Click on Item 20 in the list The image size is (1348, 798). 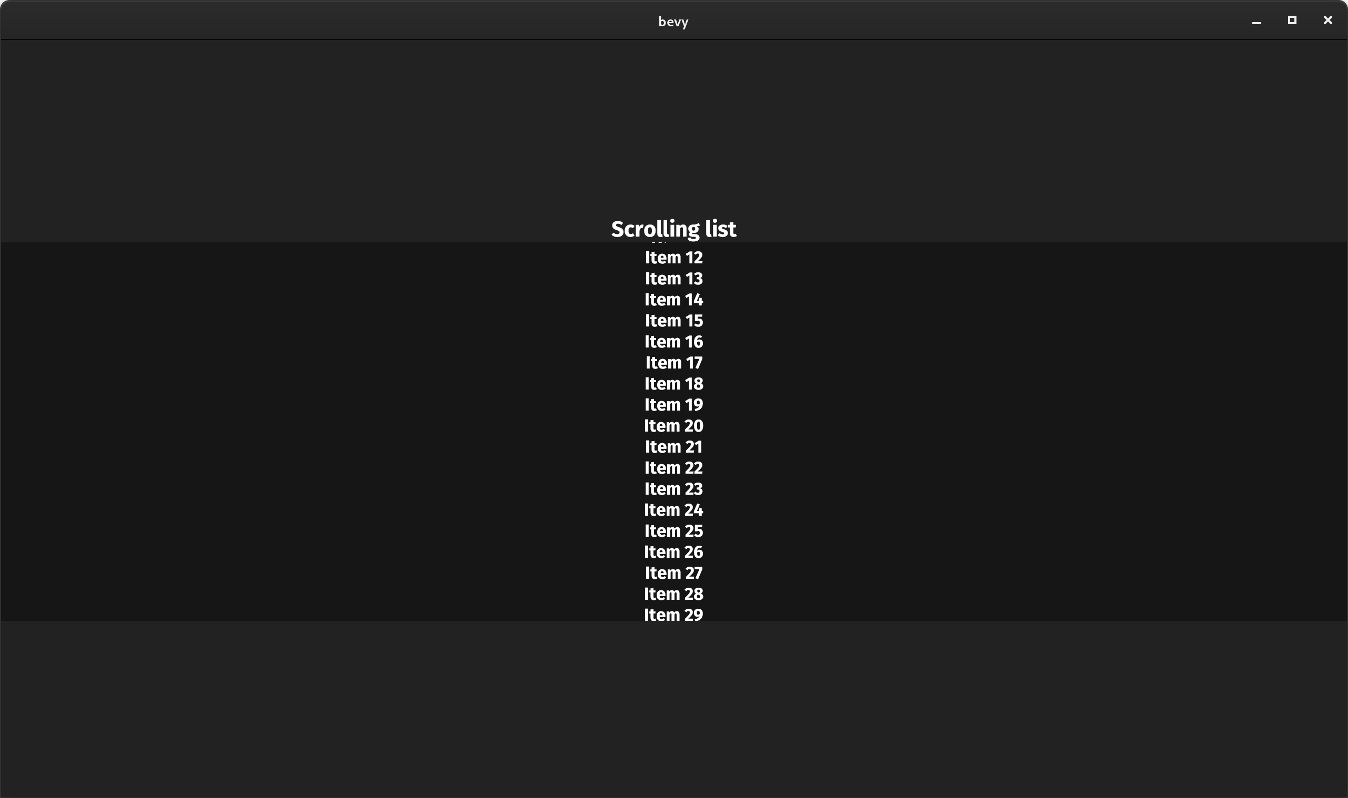click(673, 425)
